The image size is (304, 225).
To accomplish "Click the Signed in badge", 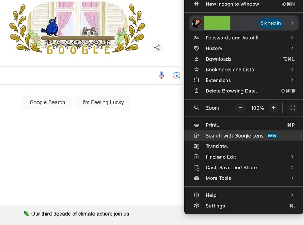I will tap(271, 23).
